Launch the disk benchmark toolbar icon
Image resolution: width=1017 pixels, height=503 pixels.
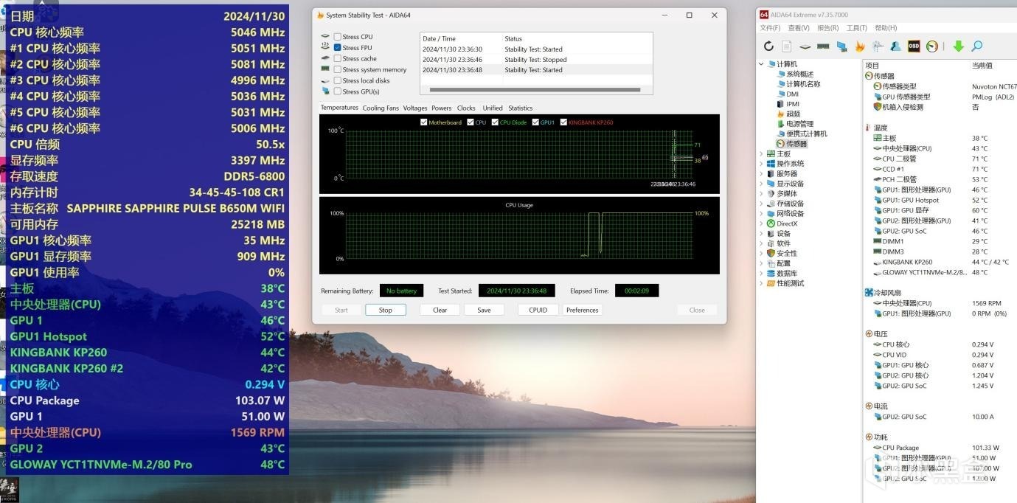pyautogui.click(x=805, y=46)
